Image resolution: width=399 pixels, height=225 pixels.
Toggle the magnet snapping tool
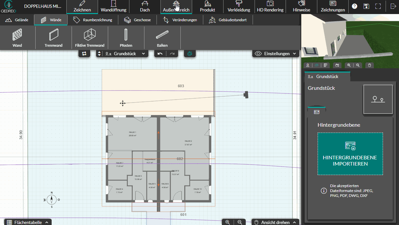190,54
